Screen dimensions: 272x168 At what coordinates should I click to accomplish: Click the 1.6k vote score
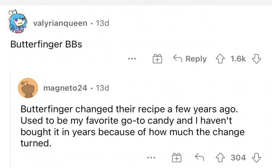238,59
